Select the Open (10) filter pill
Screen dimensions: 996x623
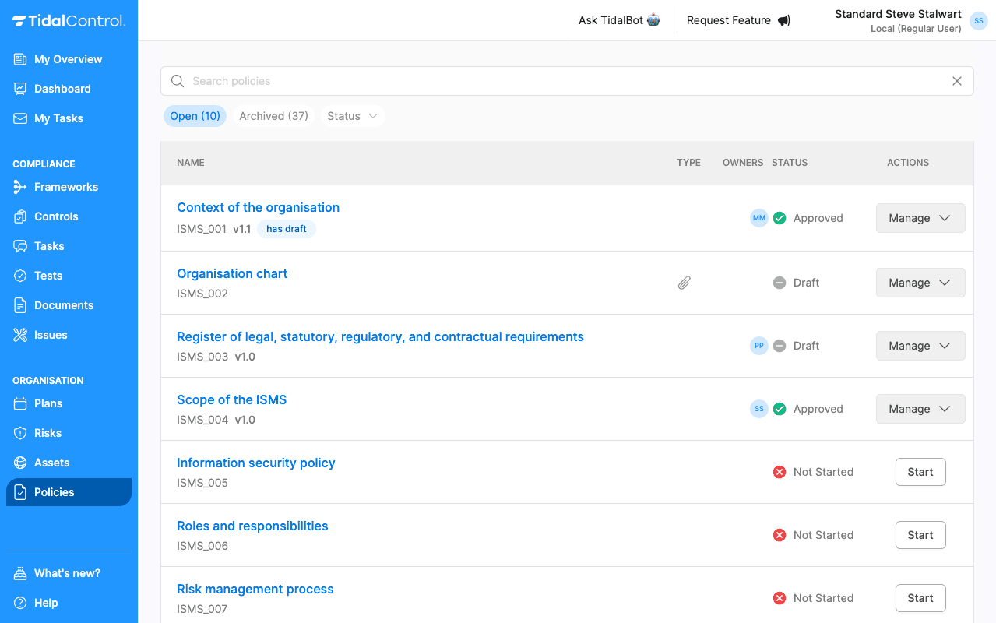(x=195, y=115)
